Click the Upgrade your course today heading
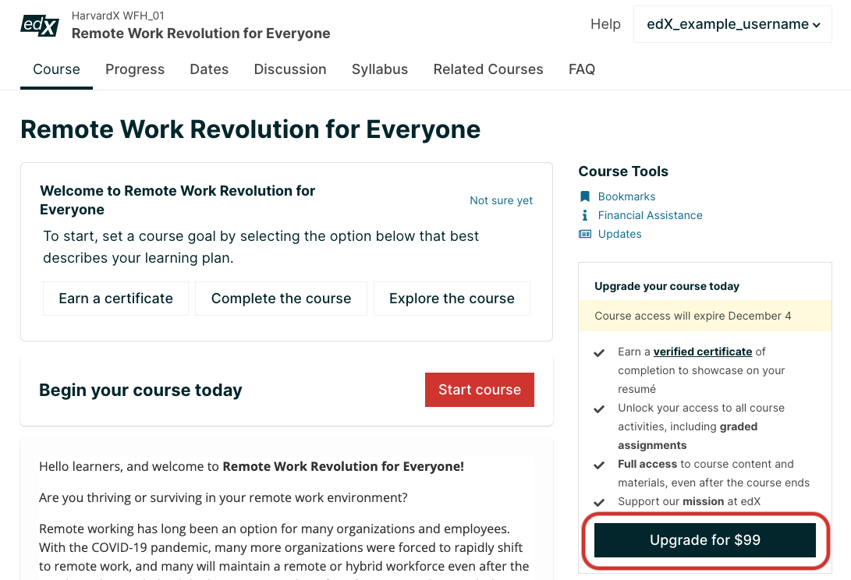 tap(666, 286)
